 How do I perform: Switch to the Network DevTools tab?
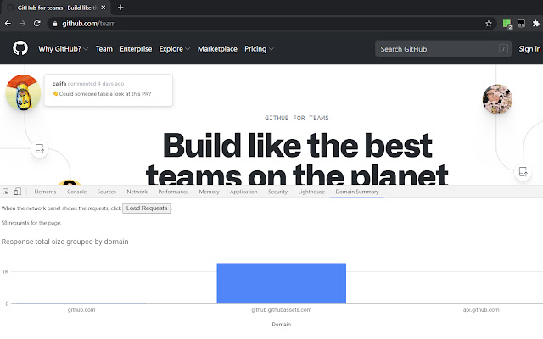pos(137,192)
